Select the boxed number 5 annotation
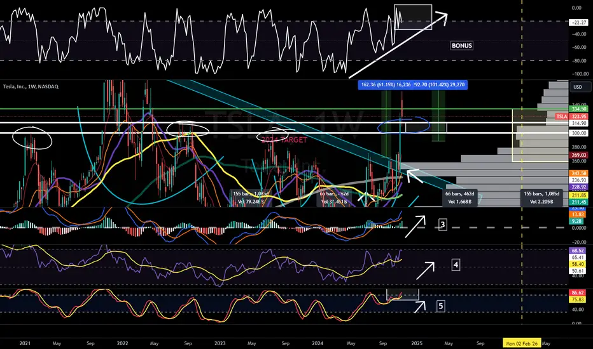Image resolution: width=593 pixels, height=349 pixels. tap(440, 306)
